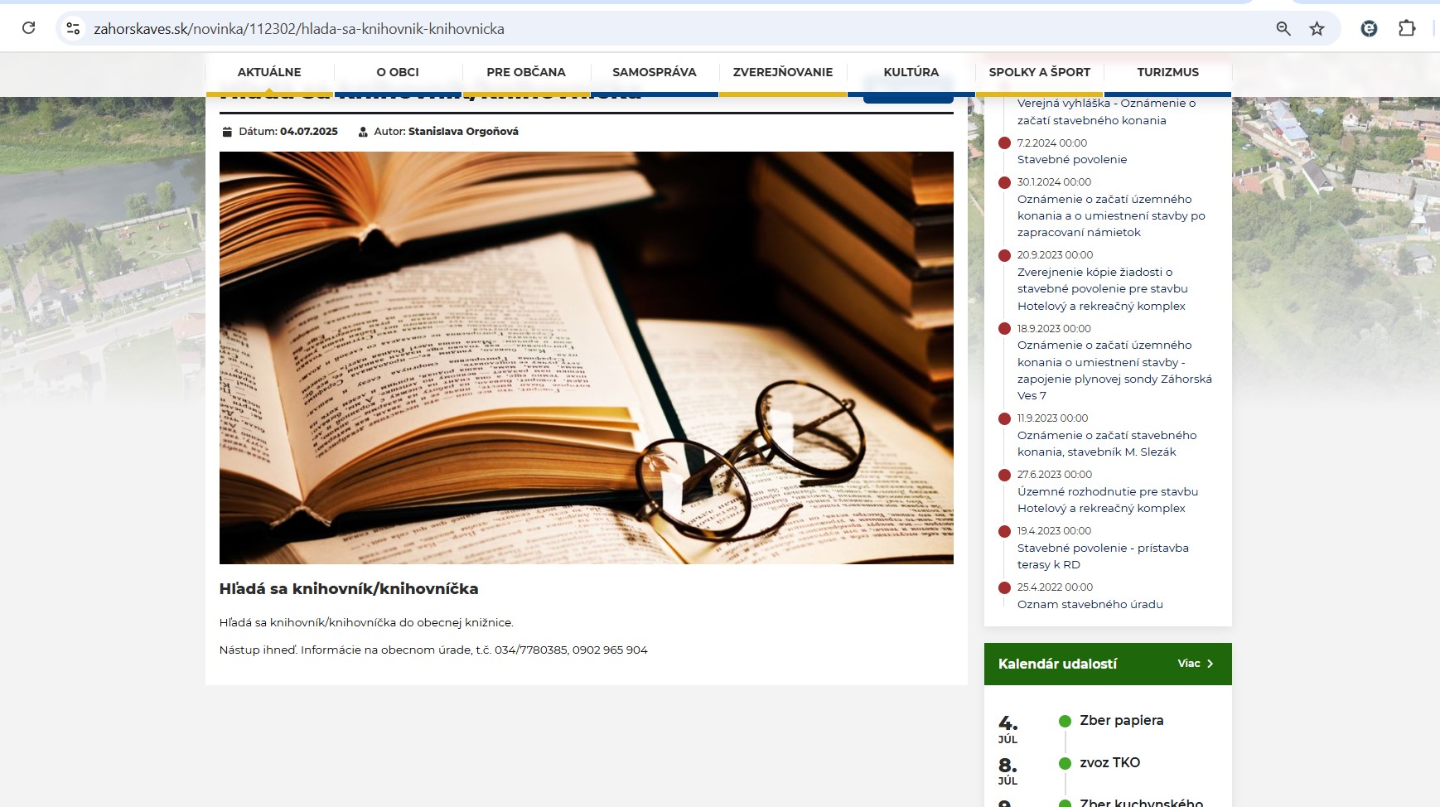
Task: Open the PRE OBČANA menu
Action: coord(526,72)
